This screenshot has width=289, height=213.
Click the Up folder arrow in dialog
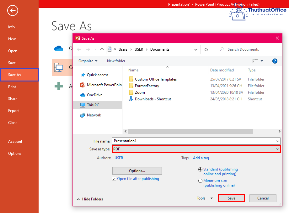coord(102,49)
